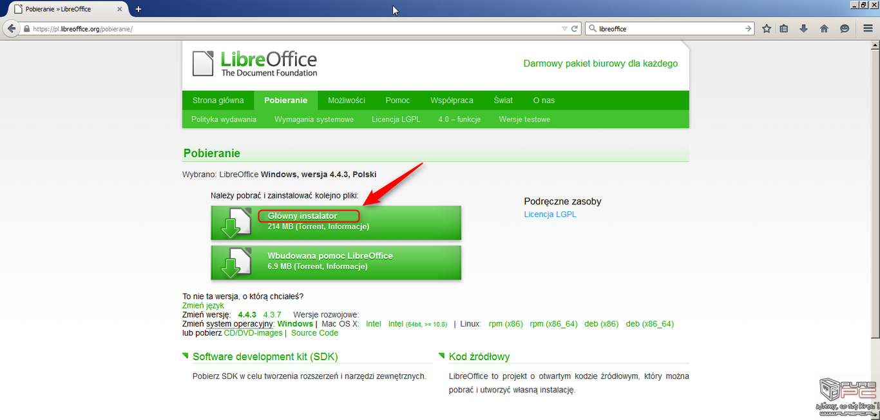This screenshot has width=880, height=420.
Task: Click the search box containing libreoffice
Action: [670, 29]
